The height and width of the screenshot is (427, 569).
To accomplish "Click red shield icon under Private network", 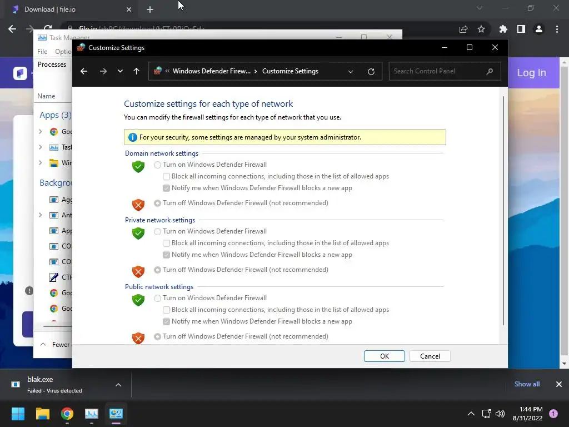I will click(138, 271).
